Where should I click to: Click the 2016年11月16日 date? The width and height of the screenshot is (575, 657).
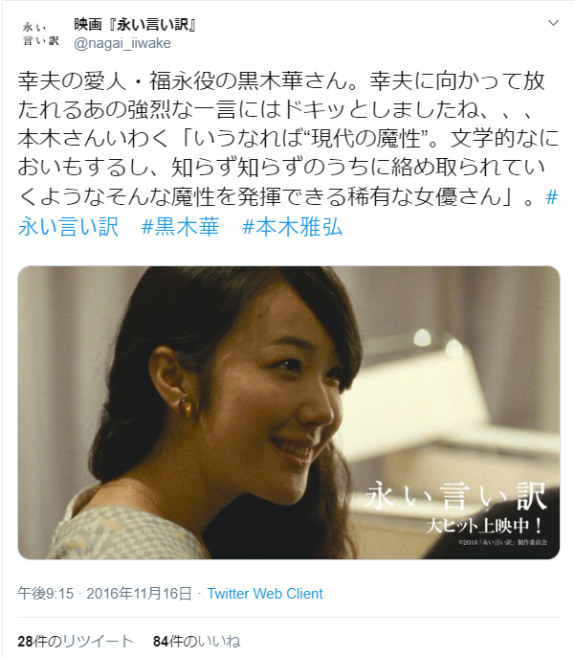[139, 594]
